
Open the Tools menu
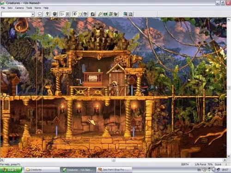29,8
